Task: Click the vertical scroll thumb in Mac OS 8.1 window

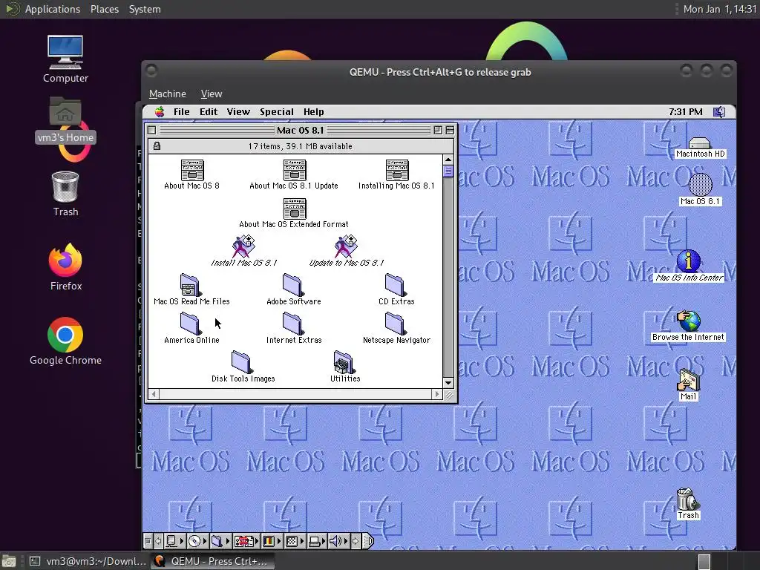Action: [448, 171]
